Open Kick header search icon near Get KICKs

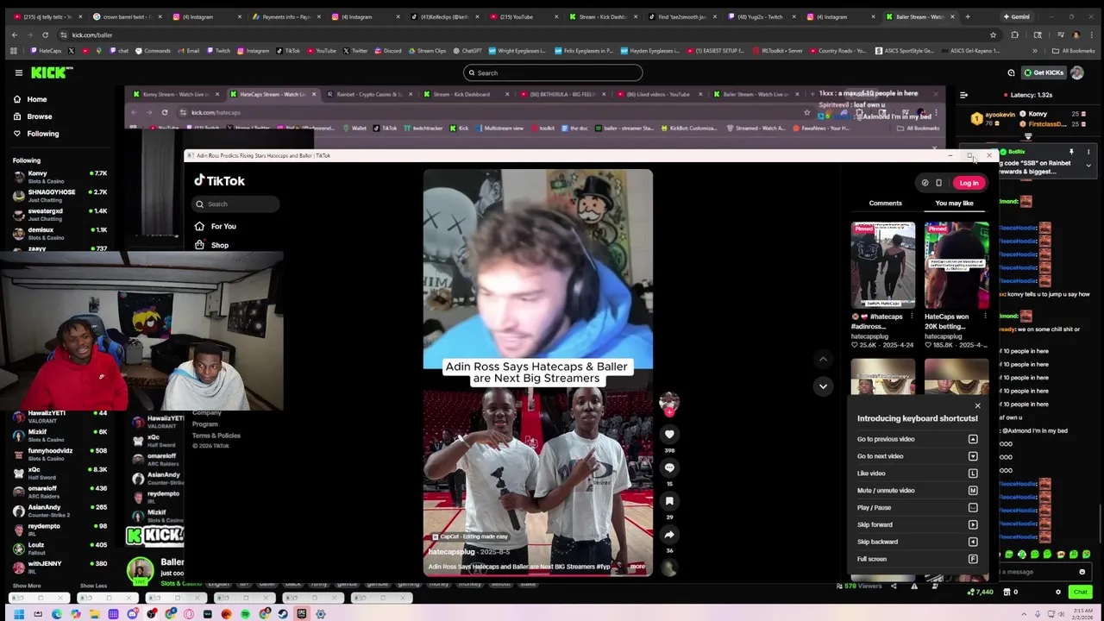coord(1011,73)
